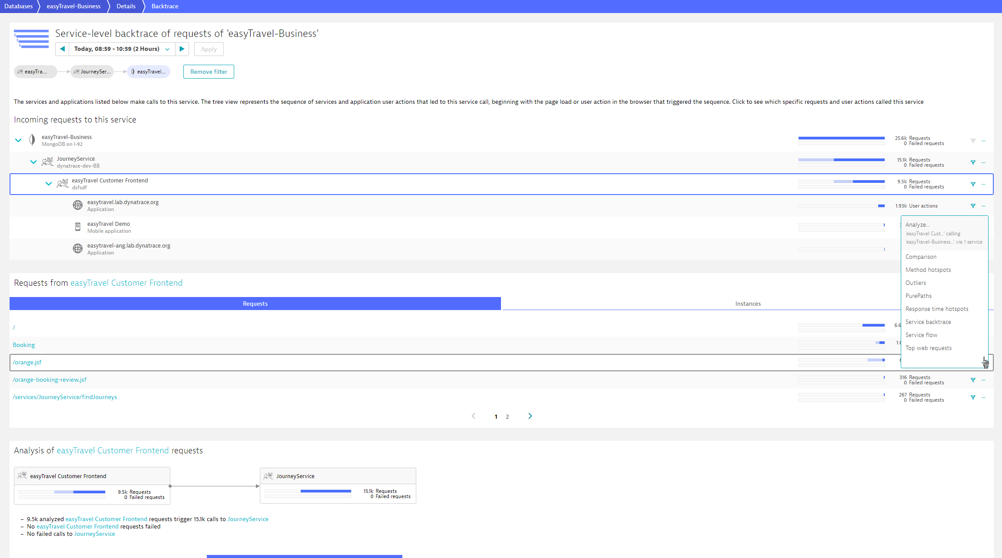
Task: Click the service backtrace header icon
Action: 31,39
